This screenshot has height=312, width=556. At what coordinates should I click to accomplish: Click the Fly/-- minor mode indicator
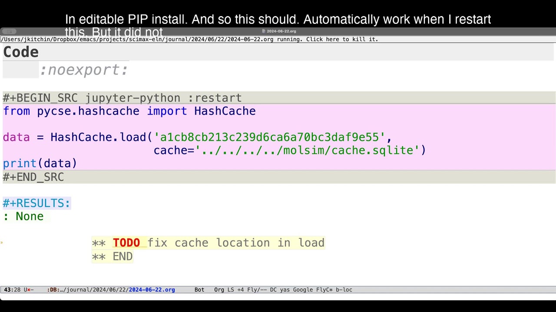pyautogui.click(x=257, y=290)
